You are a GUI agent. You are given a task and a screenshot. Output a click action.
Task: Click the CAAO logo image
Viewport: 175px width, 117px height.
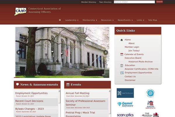click(20, 11)
